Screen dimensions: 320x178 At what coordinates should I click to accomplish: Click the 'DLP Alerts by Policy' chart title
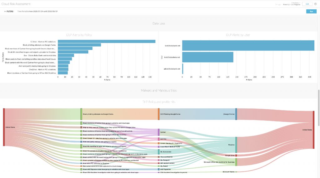[x=79, y=35]
